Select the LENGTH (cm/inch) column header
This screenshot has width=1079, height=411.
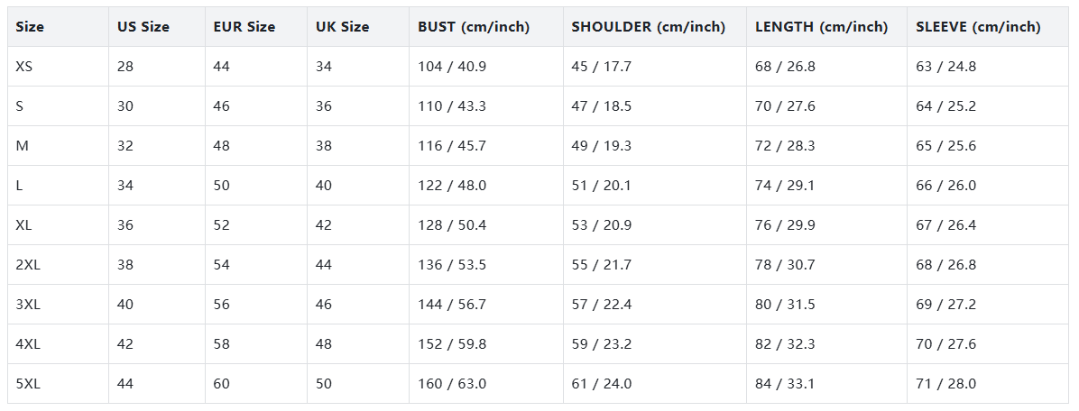pos(821,27)
